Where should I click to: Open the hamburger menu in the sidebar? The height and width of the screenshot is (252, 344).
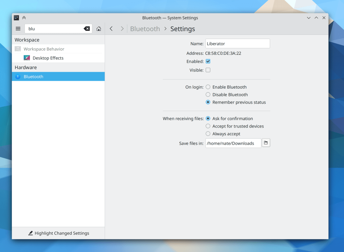point(18,29)
